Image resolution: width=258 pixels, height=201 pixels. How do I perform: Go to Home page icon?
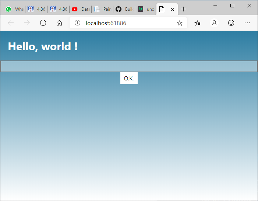(x=59, y=23)
